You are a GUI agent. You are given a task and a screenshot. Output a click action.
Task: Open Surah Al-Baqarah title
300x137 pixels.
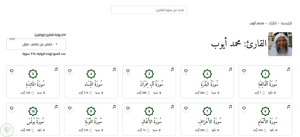coord(207,84)
